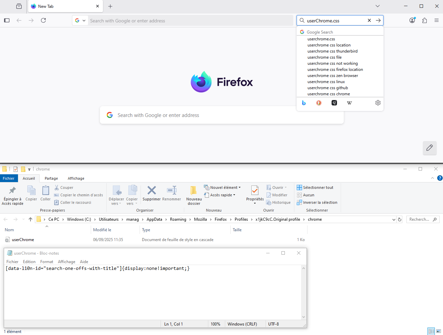Viewport: 443px width, 335px height.
Task: Click Renommer in the Explorer ribbon
Action: (172, 193)
